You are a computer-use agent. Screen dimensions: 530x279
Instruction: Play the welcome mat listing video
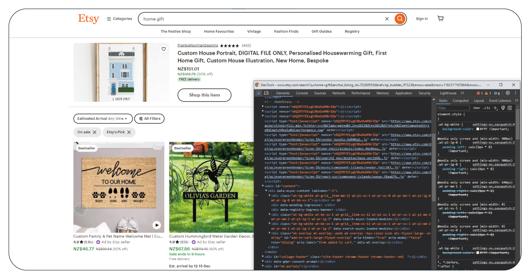coord(156,225)
